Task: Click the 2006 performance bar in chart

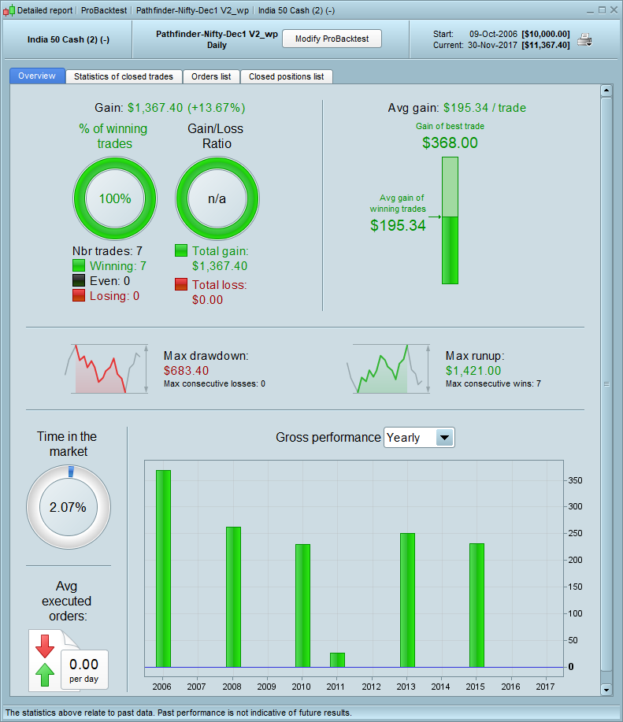Action: (164, 568)
